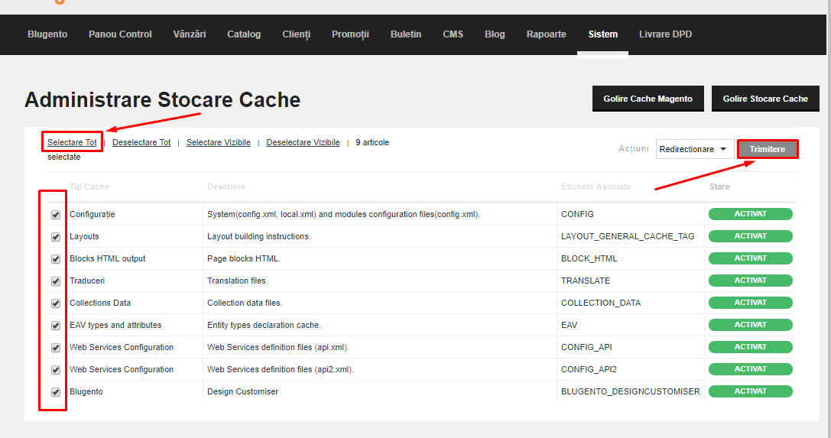Uncheck EAV types and attributes checkbox
This screenshot has height=438, width=831.
(x=56, y=326)
